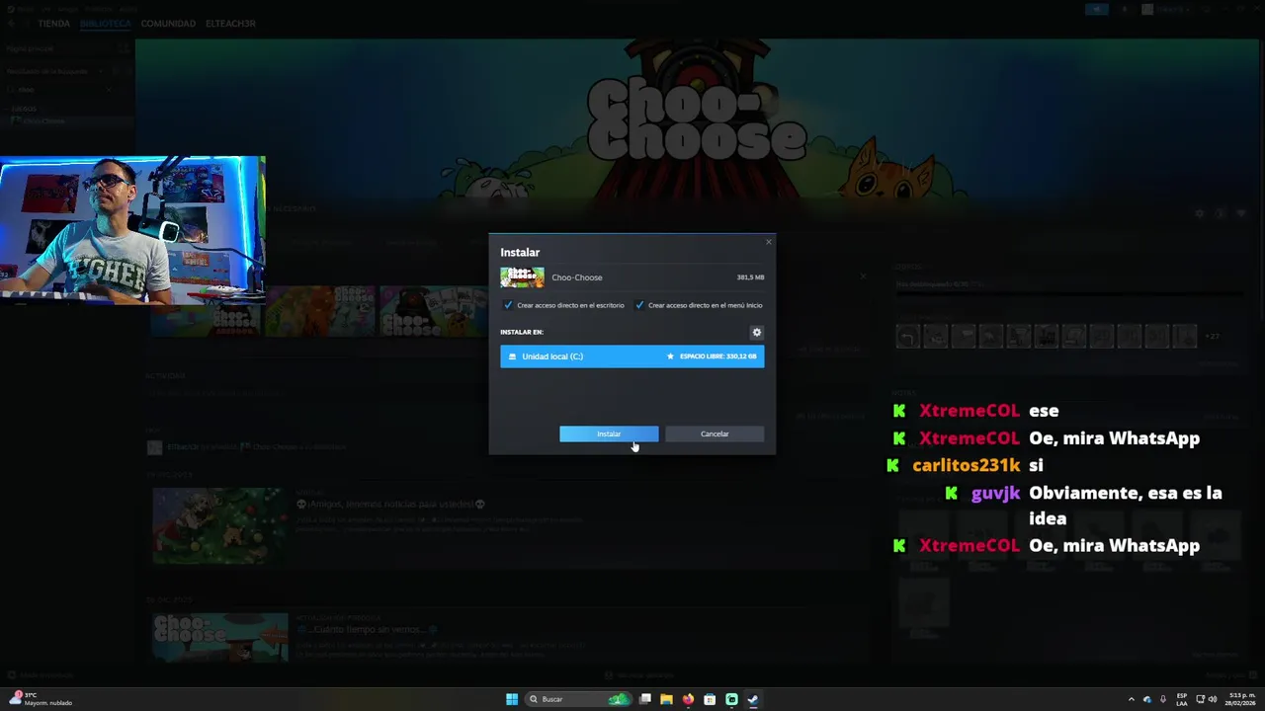
Task: Open the weather widget in taskbar
Action: pos(40,699)
